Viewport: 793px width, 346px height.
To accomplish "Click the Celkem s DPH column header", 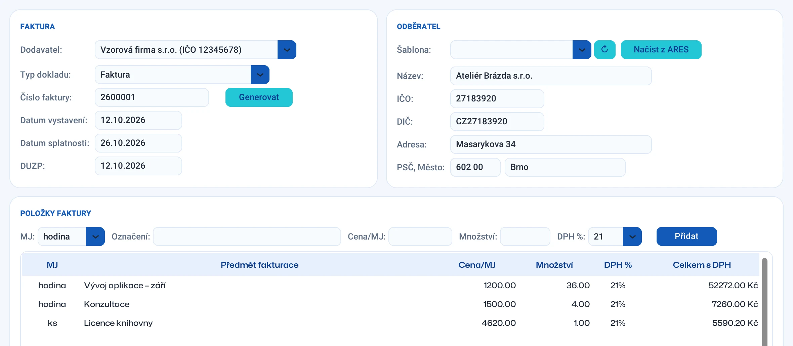I will tap(702, 265).
